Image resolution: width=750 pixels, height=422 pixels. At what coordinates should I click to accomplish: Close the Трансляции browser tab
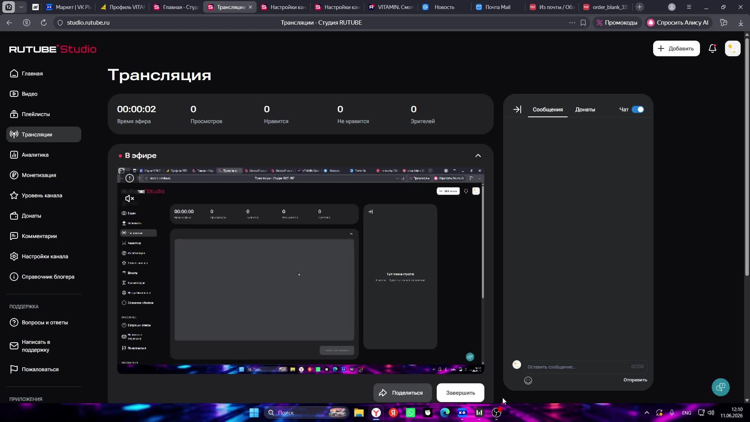[x=250, y=7]
